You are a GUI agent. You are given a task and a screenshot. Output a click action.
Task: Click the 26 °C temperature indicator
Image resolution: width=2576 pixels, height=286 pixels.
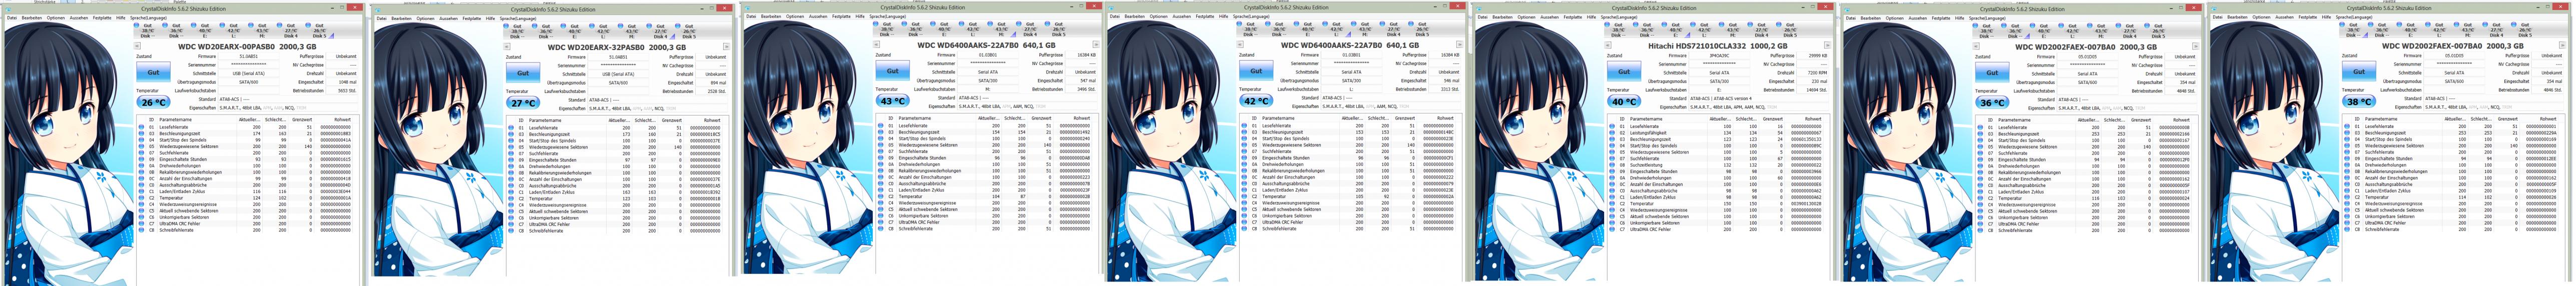click(x=153, y=102)
